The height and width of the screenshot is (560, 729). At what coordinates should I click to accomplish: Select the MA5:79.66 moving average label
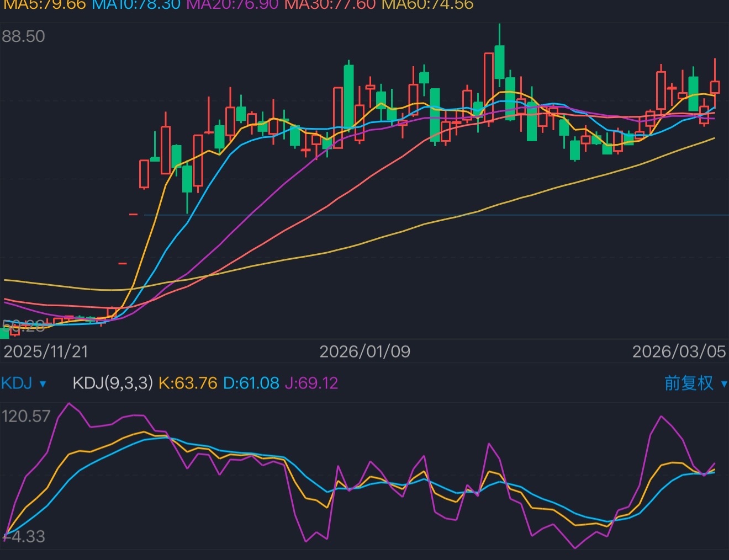[45, 5]
